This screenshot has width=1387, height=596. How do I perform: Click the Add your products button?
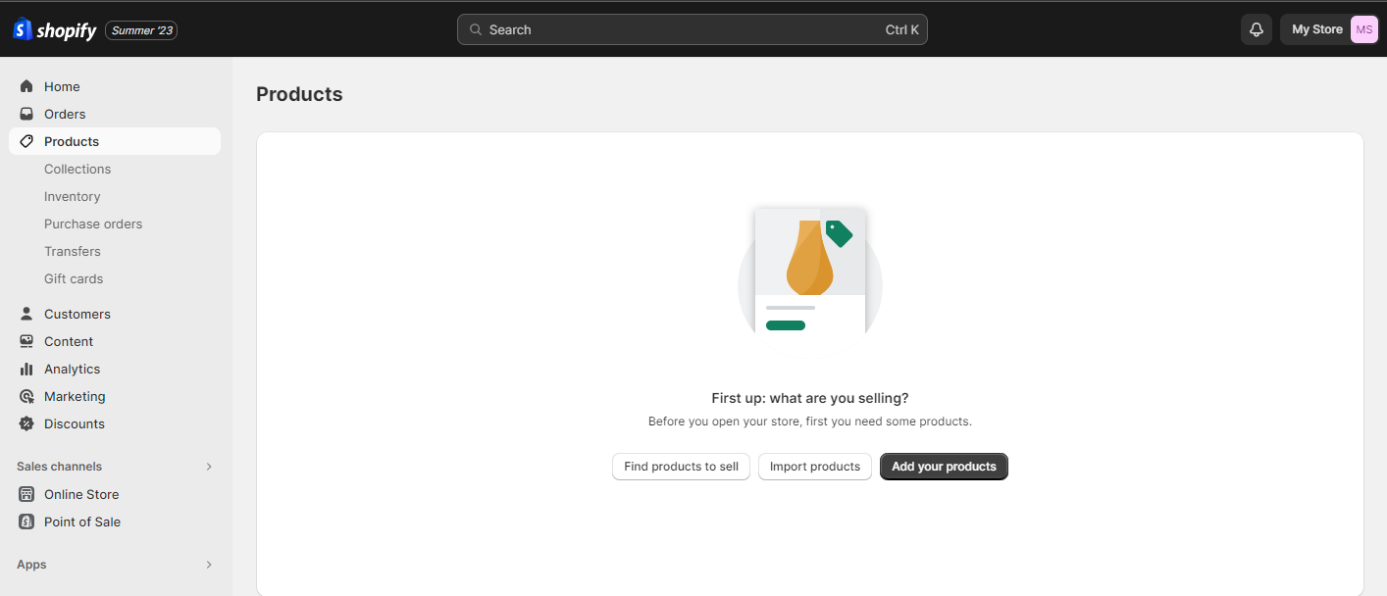coord(944,467)
